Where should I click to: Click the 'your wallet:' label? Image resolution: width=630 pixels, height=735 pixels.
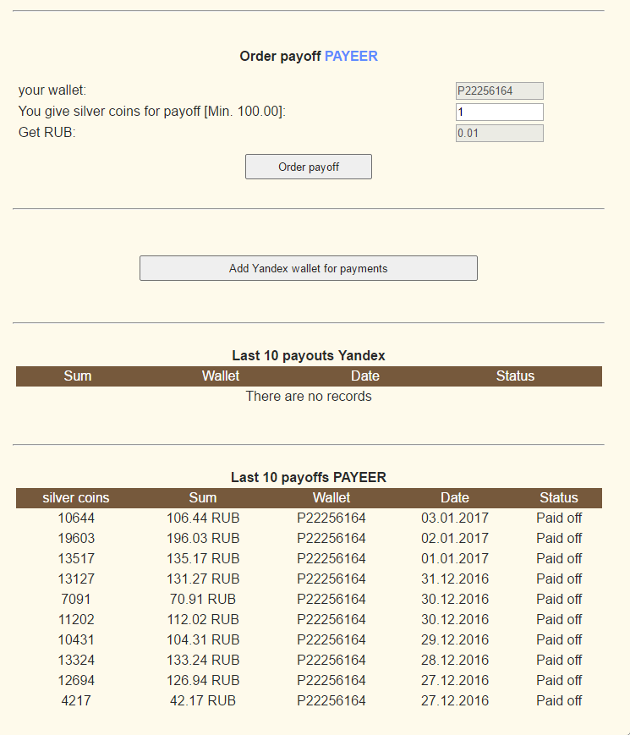click(x=52, y=90)
